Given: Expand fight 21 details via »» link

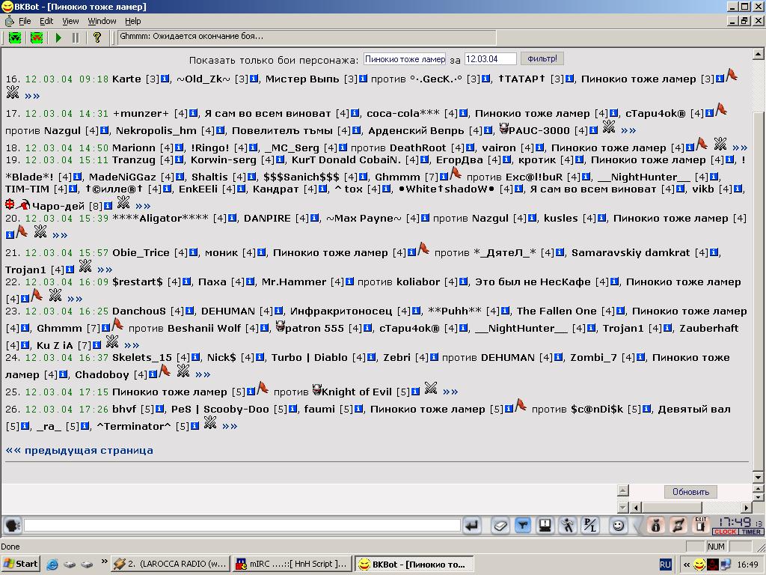Looking at the screenshot, I should 105,270.
